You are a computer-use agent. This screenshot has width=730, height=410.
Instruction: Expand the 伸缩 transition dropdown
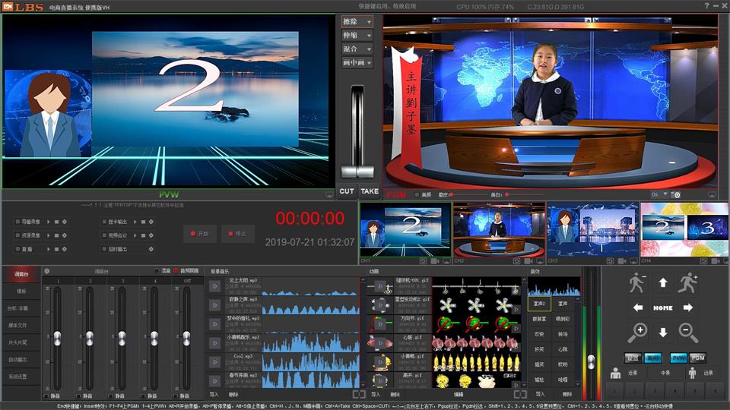pos(357,36)
